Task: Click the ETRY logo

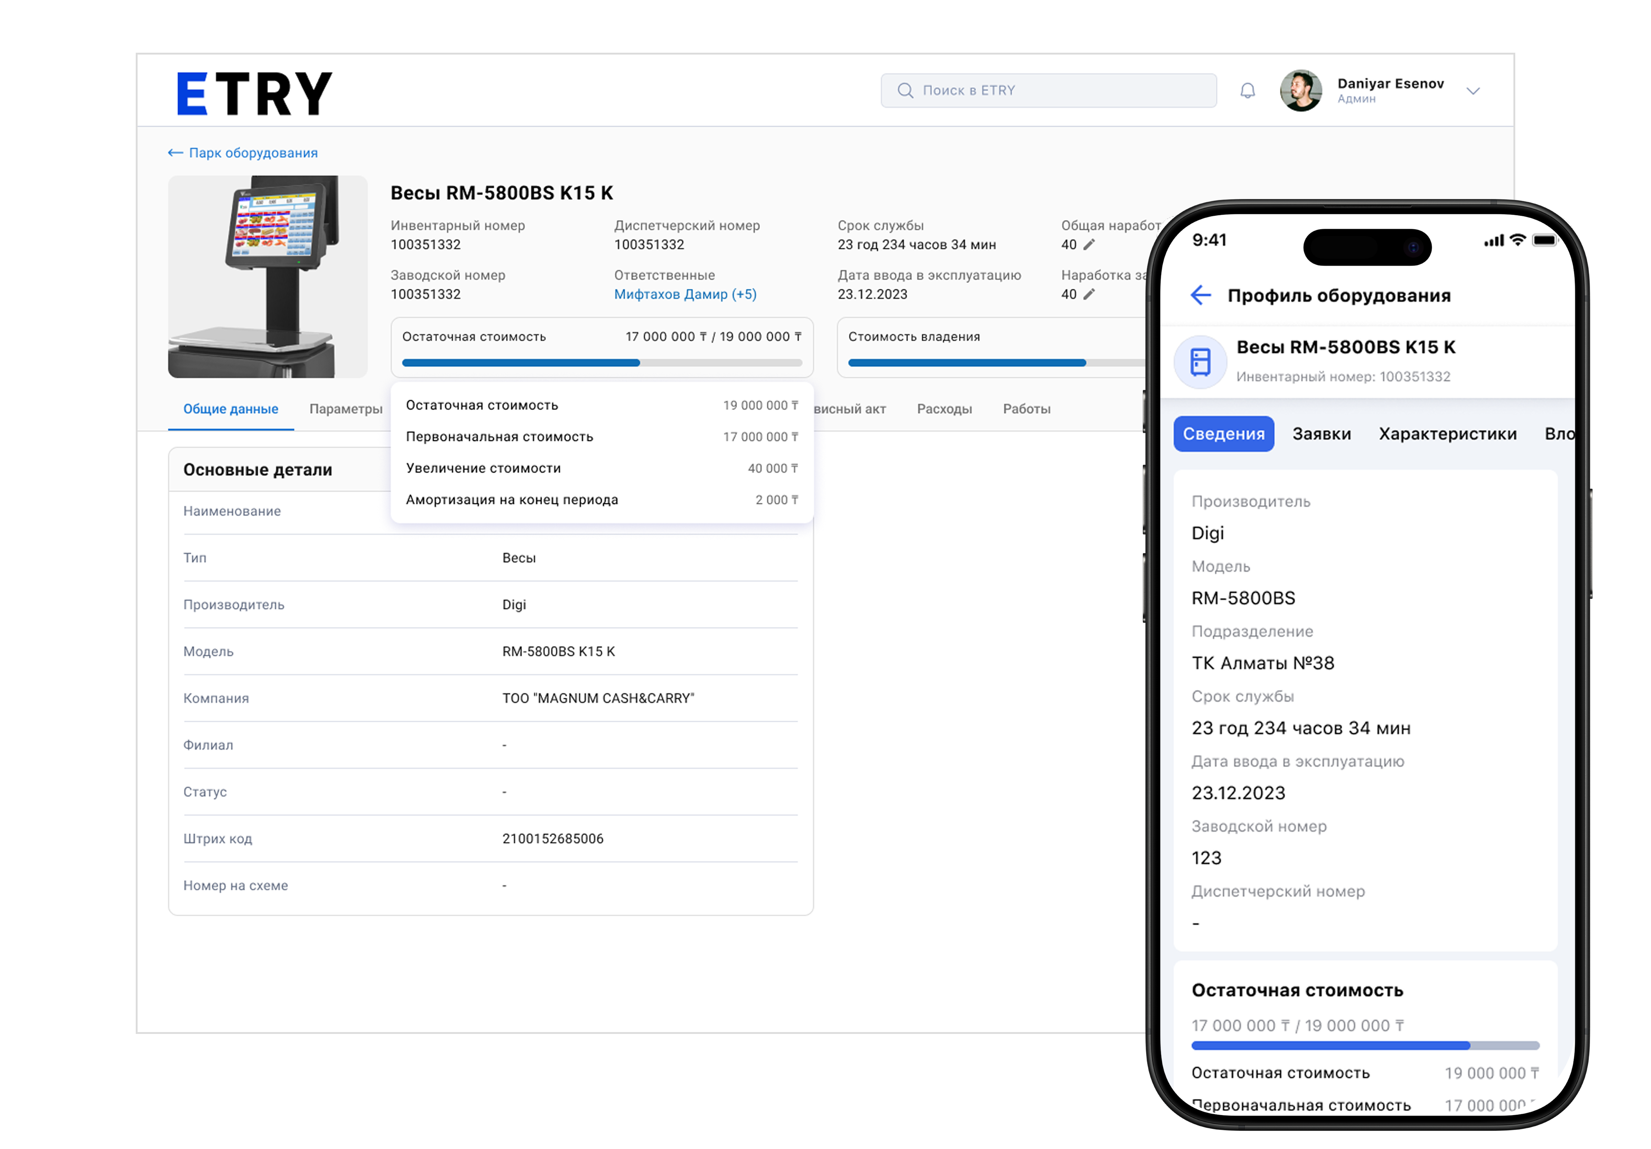Action: coord(255,93)
